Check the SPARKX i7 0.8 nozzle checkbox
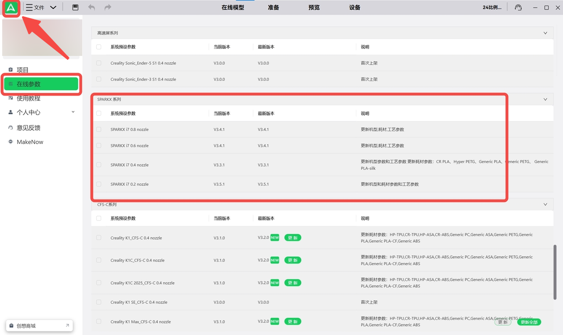 point(99,129)
